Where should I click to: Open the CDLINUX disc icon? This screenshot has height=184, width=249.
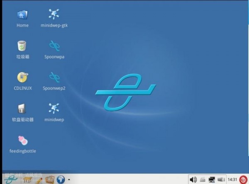[22, 77]
